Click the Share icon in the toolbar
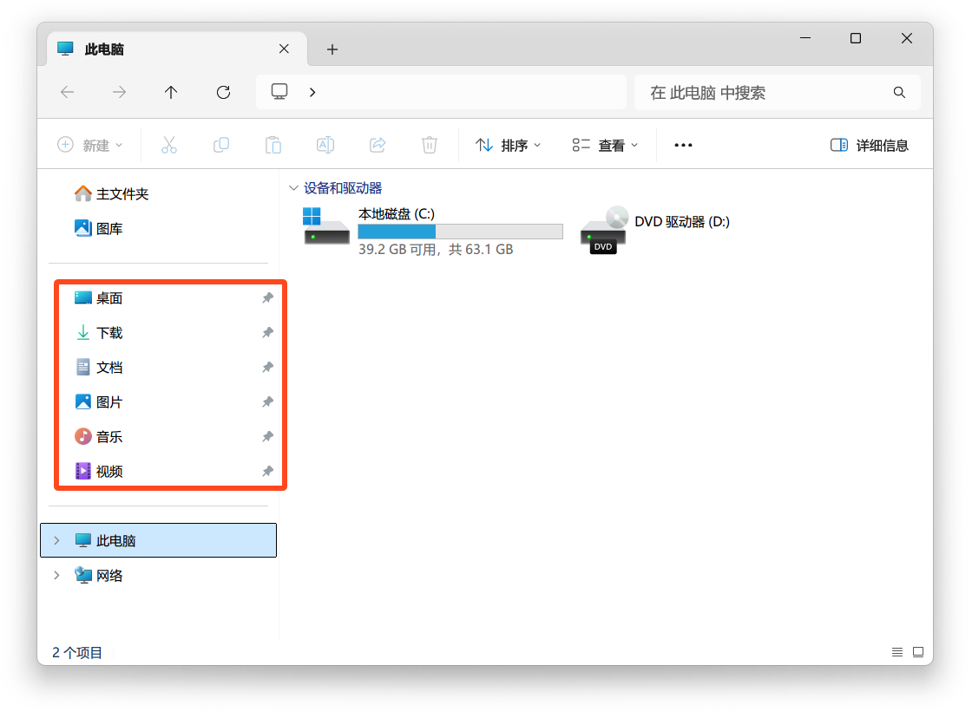Viewport: 972px width, 718px height. click(x=378, y=145)
